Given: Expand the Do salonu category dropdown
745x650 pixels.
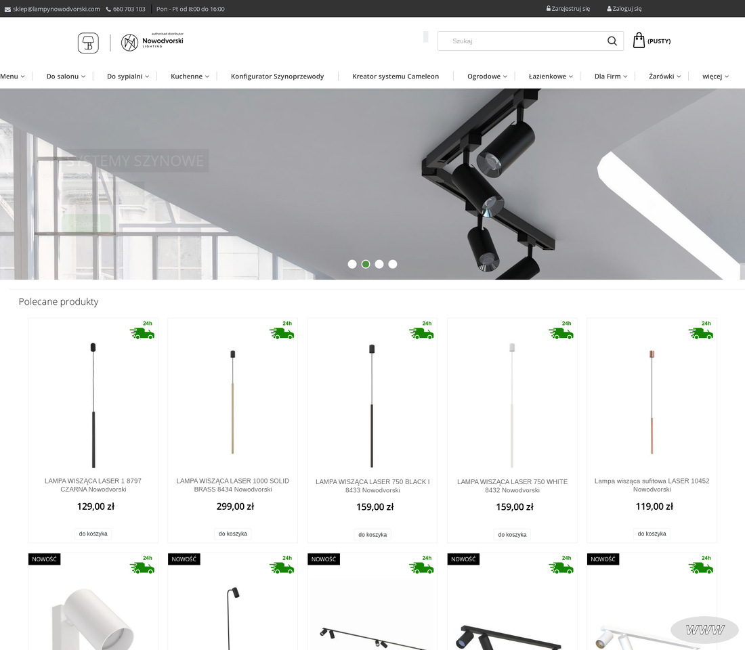Looking at the screenshot, I should (x=66, y=77).
